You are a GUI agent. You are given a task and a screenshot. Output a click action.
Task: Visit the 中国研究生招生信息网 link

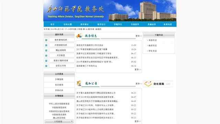coord(59,111)
